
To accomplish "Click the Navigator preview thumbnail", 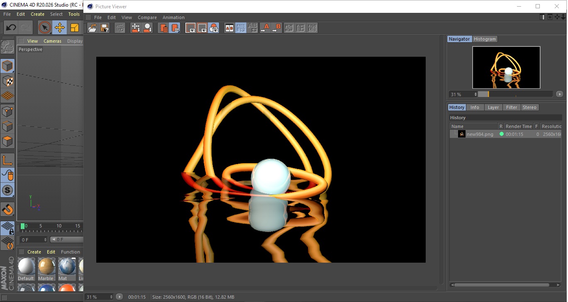I will (506, 68).
